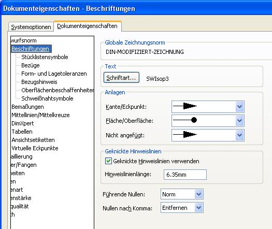Image resolution: width=272 pixels, height=229 pixels.
Task: Select Stücklistensymbole in the tree
Action: (45, 57)
